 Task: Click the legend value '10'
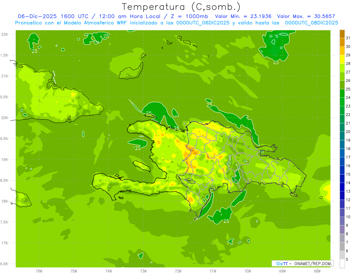(348, 217)
